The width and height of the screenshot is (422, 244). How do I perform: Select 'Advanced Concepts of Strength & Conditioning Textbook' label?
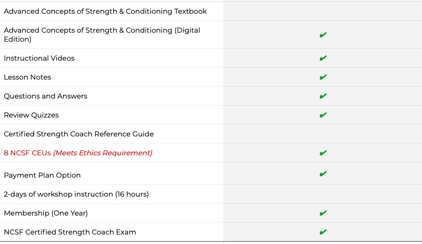point(105,11)
